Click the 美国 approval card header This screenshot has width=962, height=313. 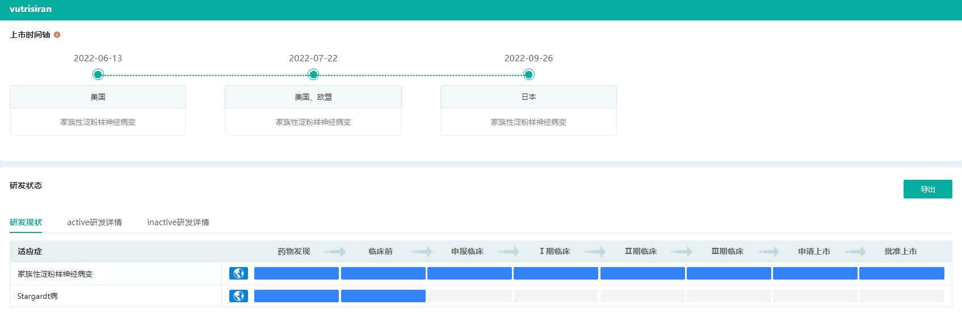tap(98, 97)
